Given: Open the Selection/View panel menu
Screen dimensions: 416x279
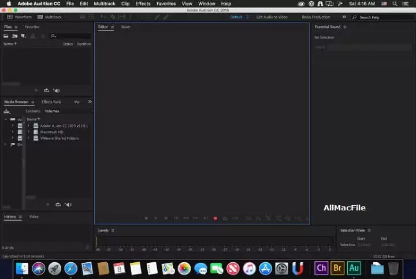Looking at the screenshot, I should 369,231.
